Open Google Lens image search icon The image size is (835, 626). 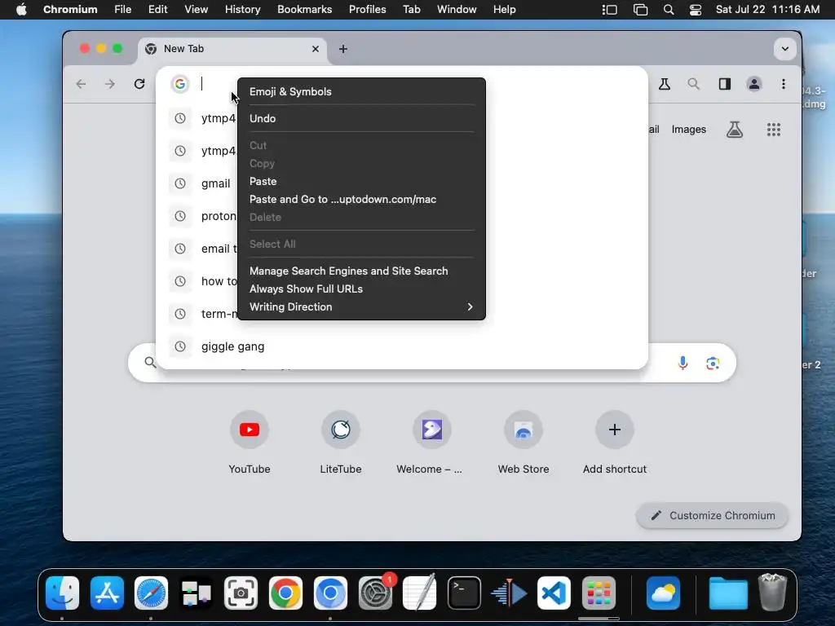(x=713, y=363)
